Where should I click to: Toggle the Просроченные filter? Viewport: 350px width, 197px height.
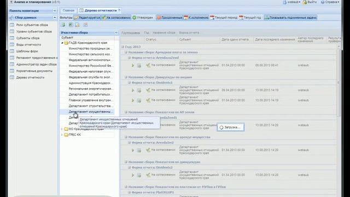tap(170, 18)
